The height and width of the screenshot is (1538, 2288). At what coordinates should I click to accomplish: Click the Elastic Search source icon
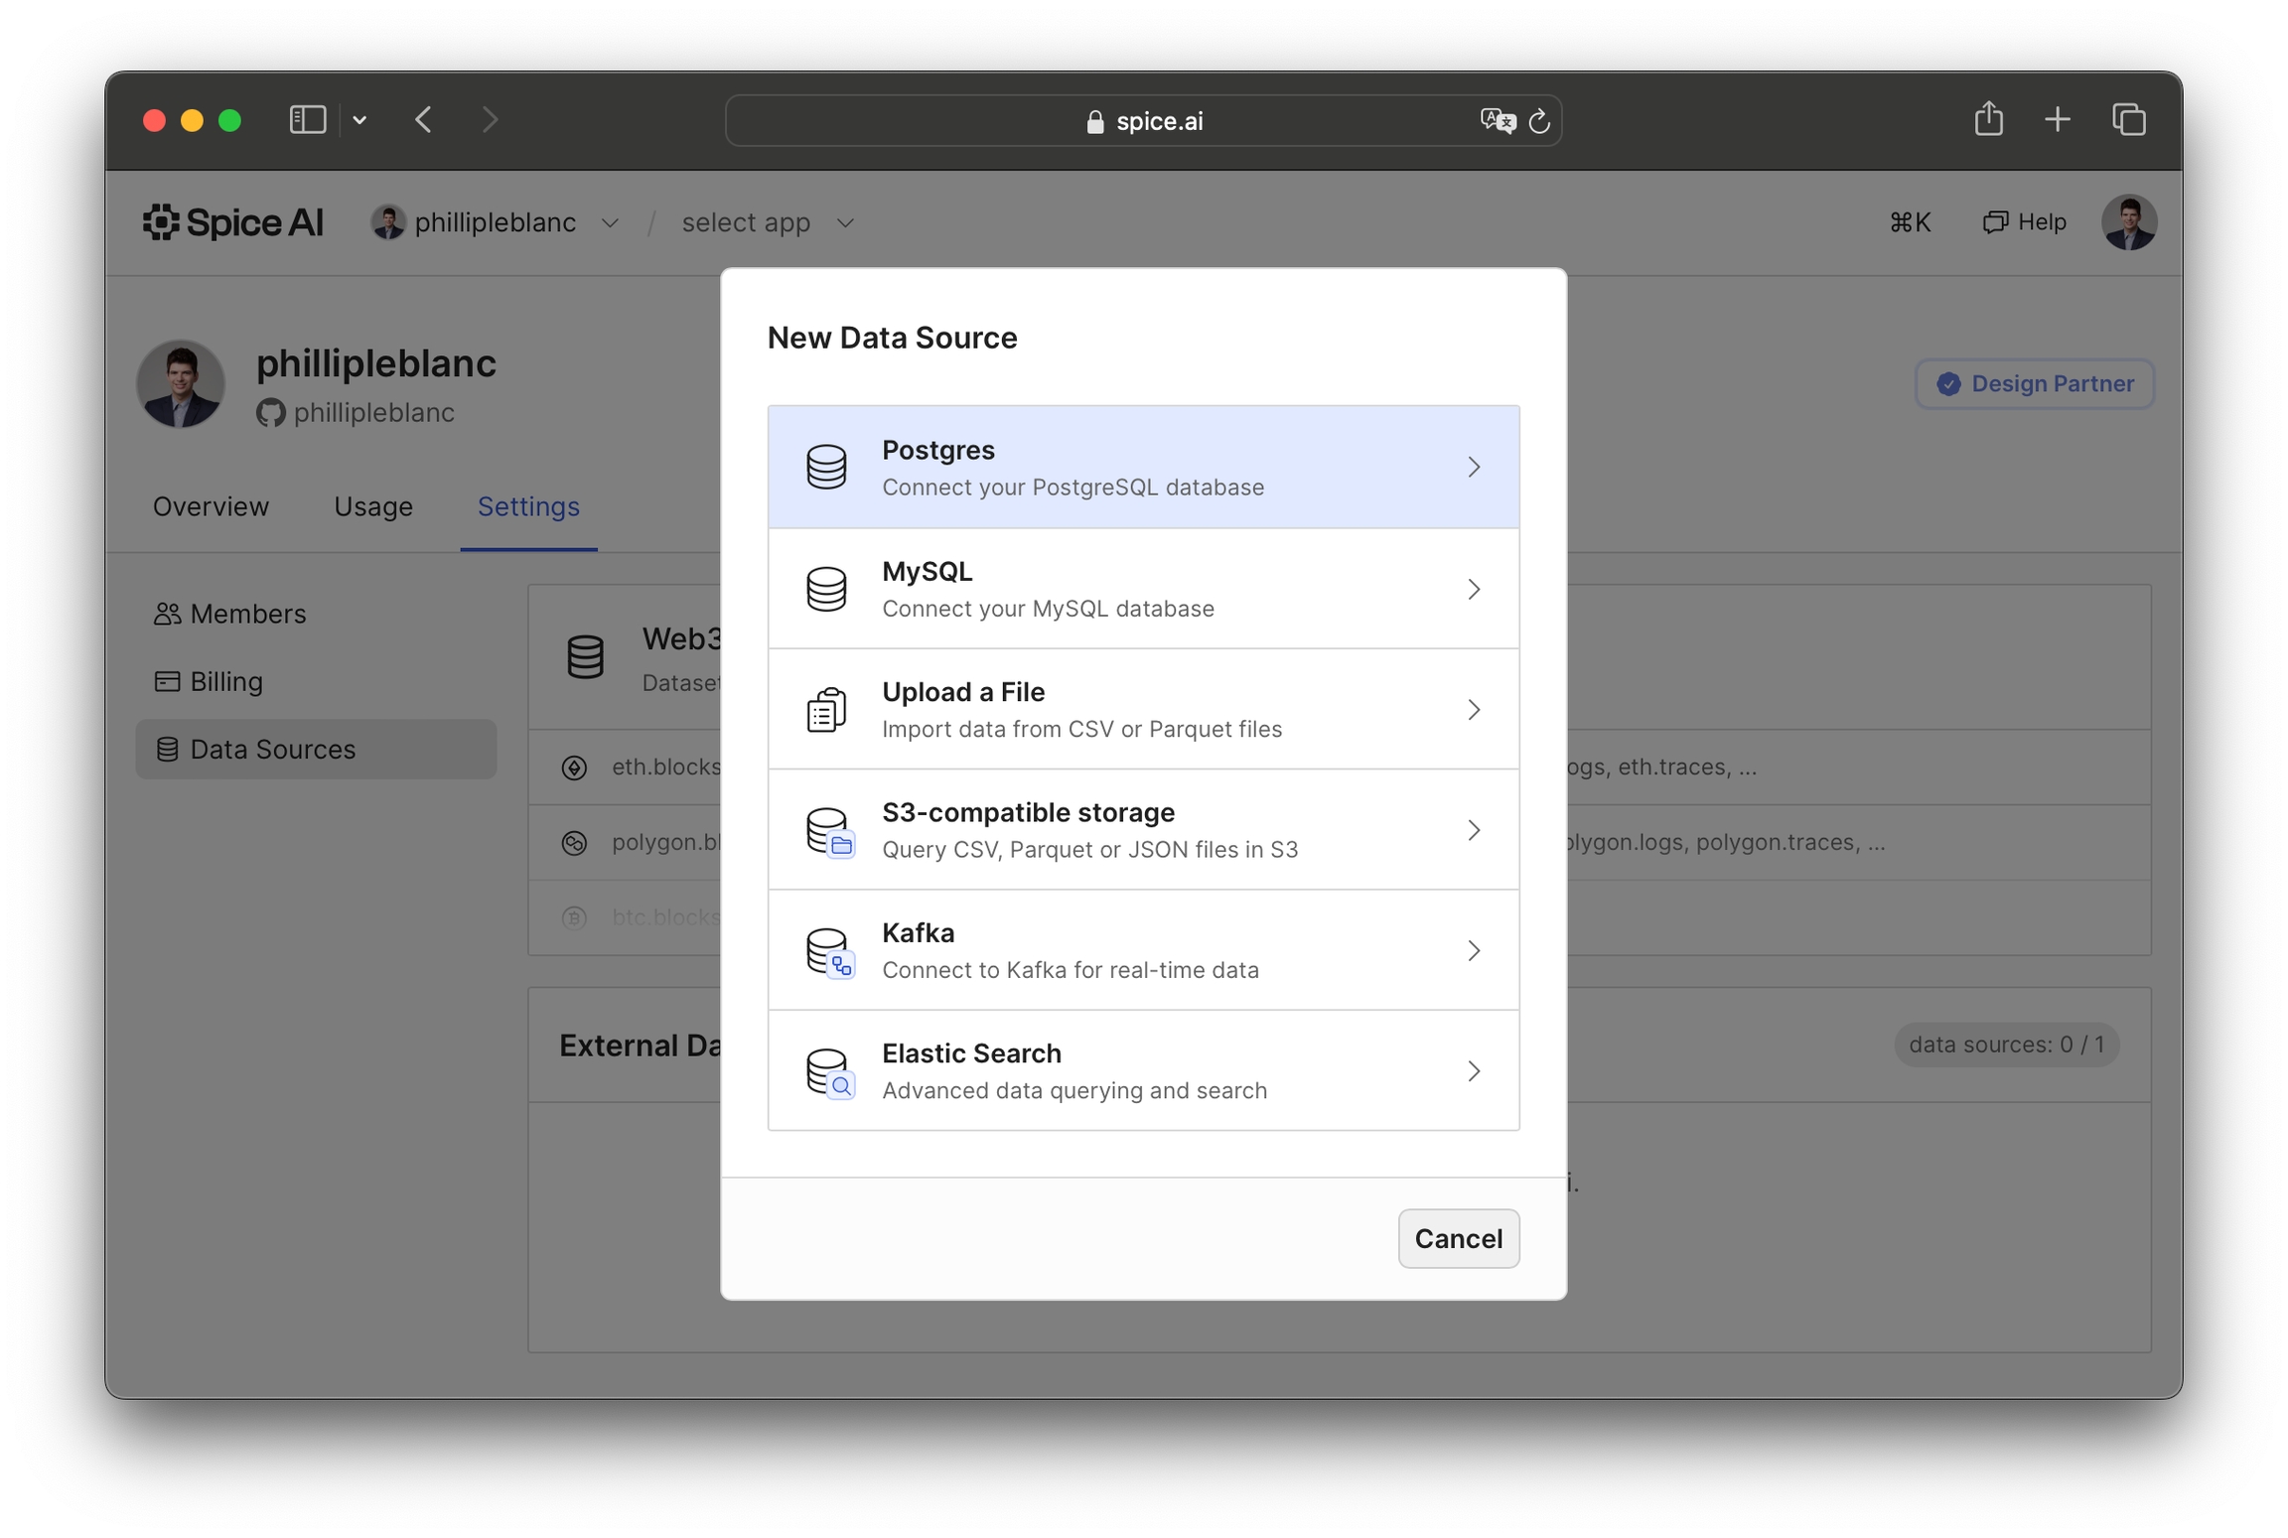tap(827, 1071)
